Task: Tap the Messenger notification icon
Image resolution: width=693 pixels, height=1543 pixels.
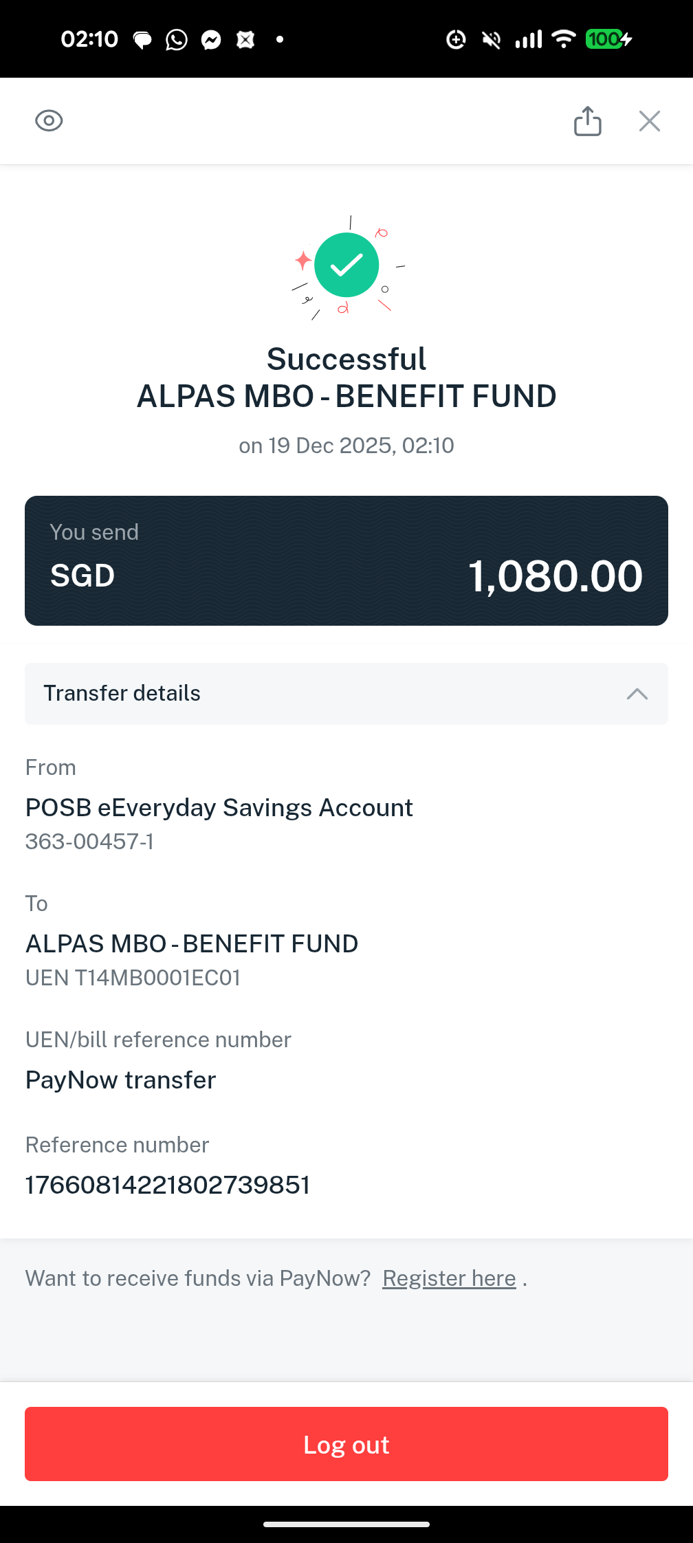Action: [211, 40]
